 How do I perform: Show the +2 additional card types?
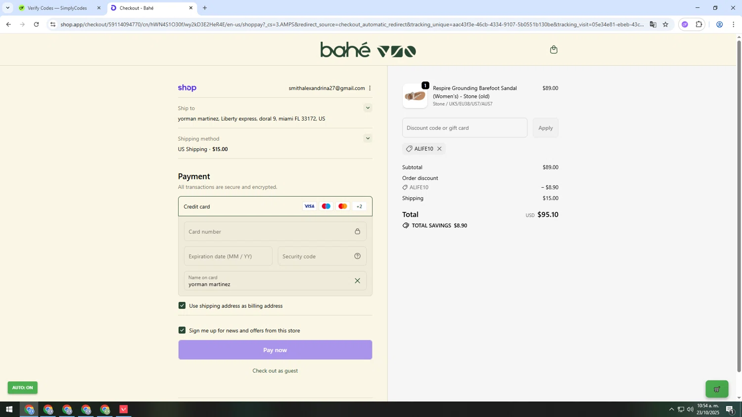point(359,207)
